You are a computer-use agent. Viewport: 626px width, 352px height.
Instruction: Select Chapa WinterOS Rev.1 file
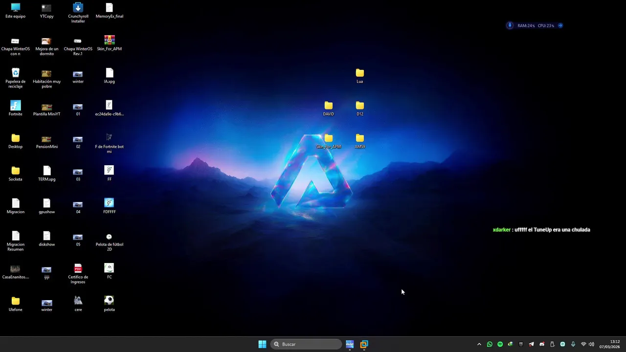tap(78, 46)
